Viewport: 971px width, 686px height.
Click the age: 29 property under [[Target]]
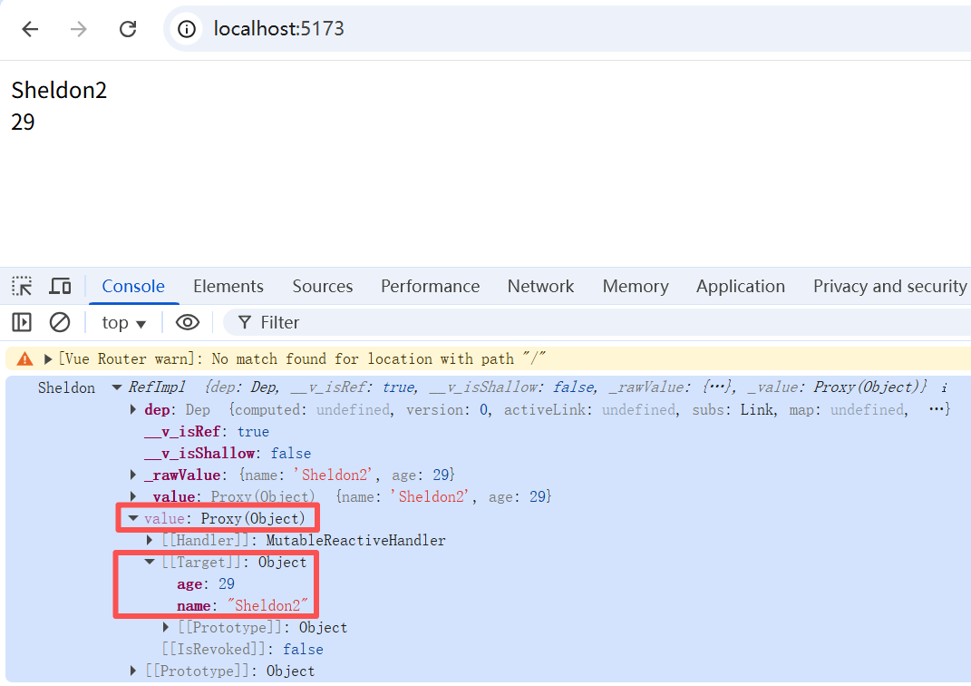coord(206,583)
